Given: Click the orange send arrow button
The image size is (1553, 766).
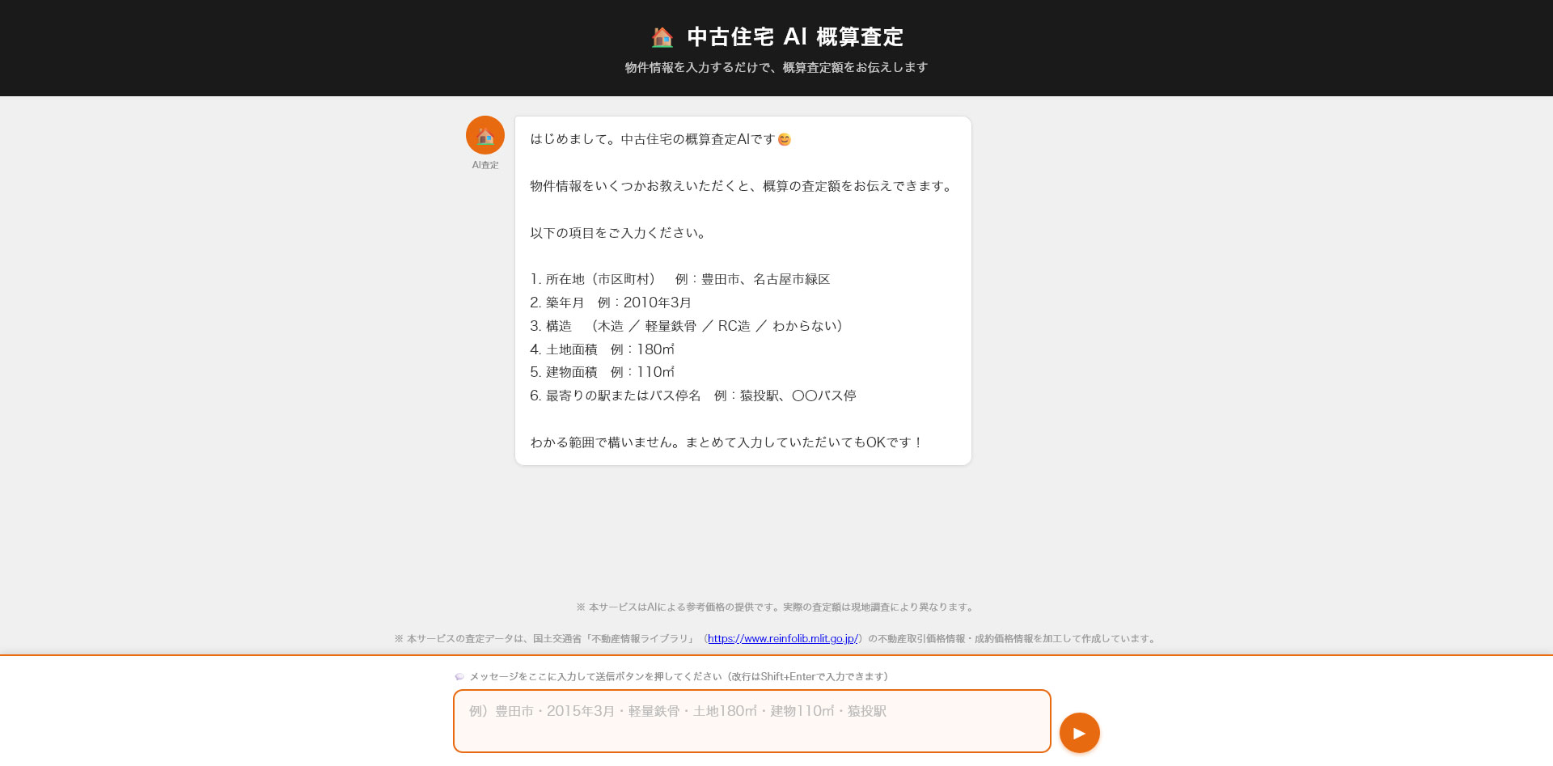Looking at the screenshot, I should click(x=1079, y=733).
